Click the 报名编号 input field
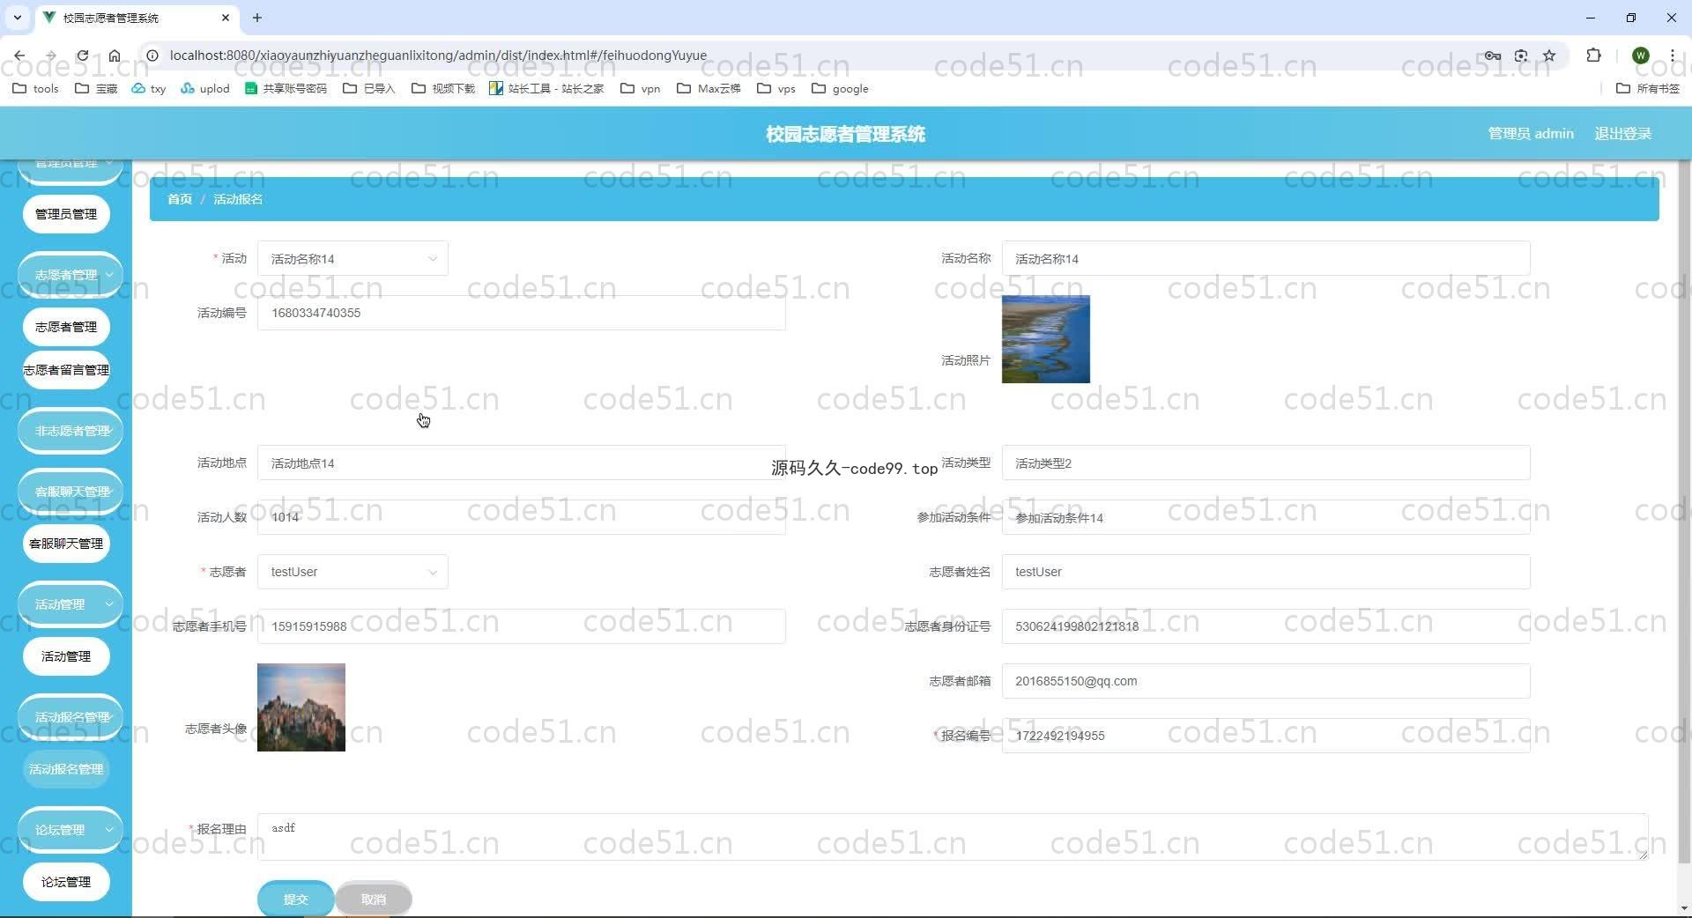 [1265, 736]
